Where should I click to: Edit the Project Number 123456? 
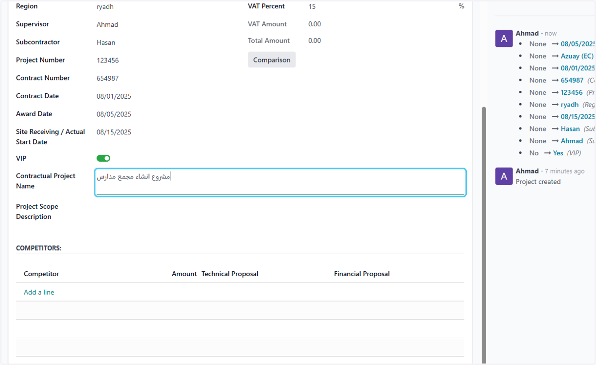108,60
